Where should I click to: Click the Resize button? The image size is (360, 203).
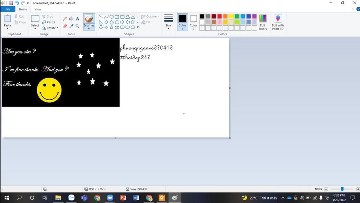point(49,22)
